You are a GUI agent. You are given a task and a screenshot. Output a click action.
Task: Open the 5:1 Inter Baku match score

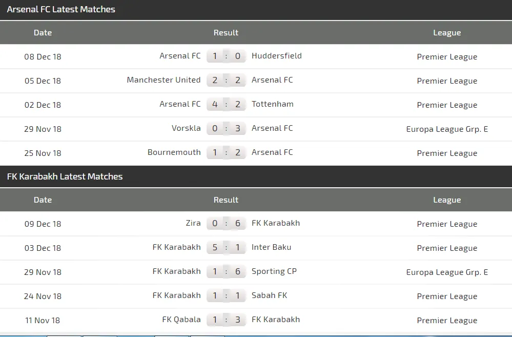pos(226,247)
